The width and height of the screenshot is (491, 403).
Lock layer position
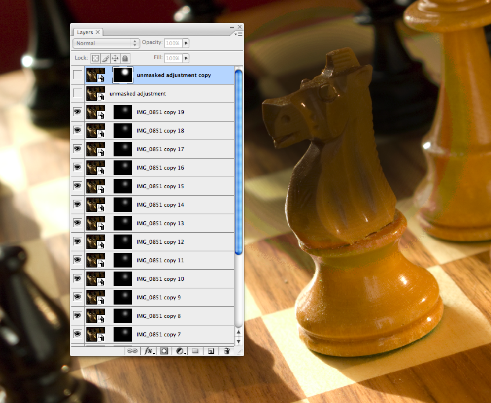tap(115, 58)
